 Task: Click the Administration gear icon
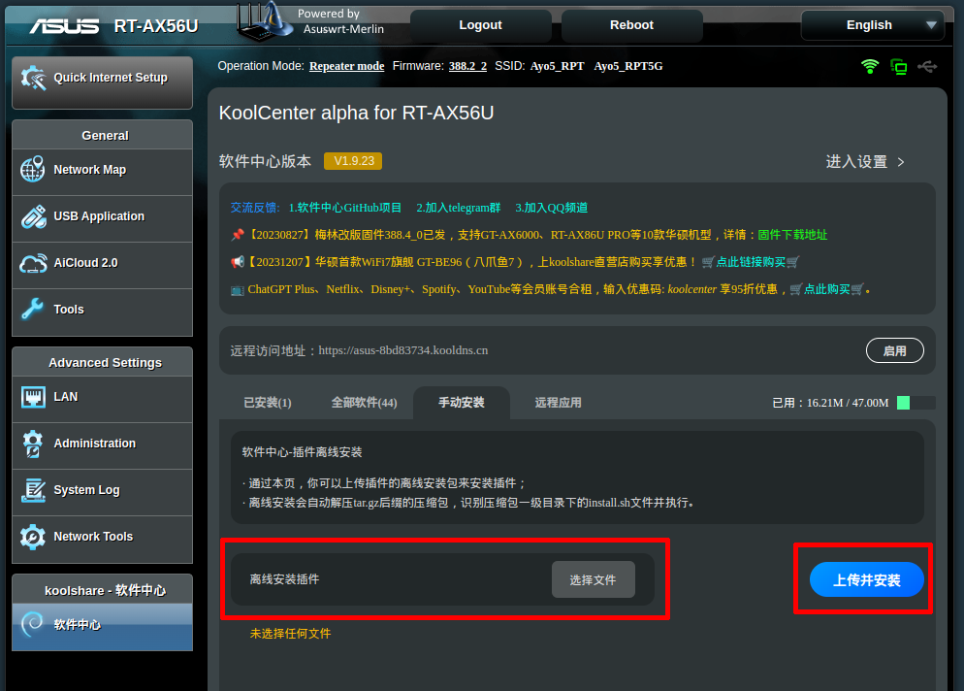(x=33, y=444)
